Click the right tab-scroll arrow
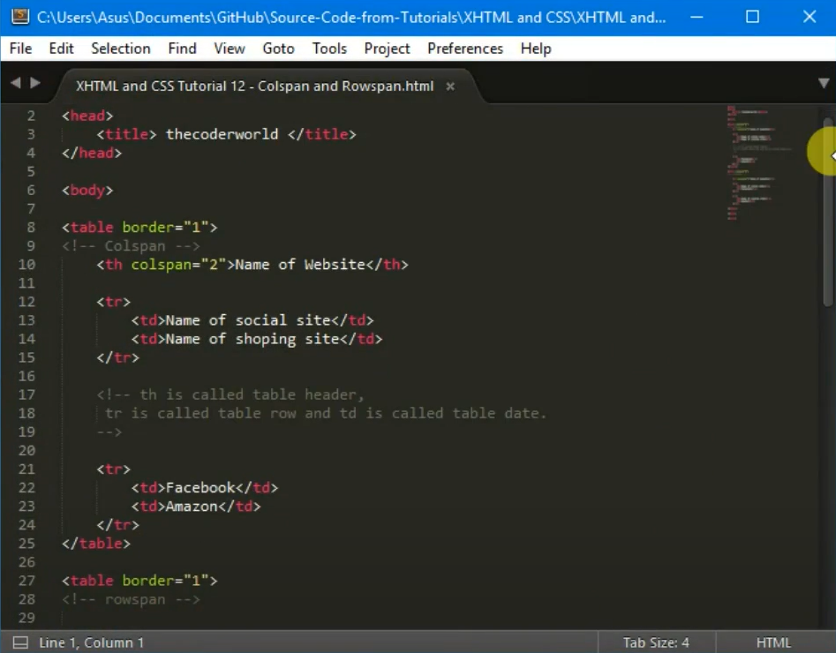Image resolution: width=836 pixels, height=653 pixels. [34, 82]
